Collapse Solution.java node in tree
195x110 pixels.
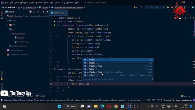click(x=10, y=33)
